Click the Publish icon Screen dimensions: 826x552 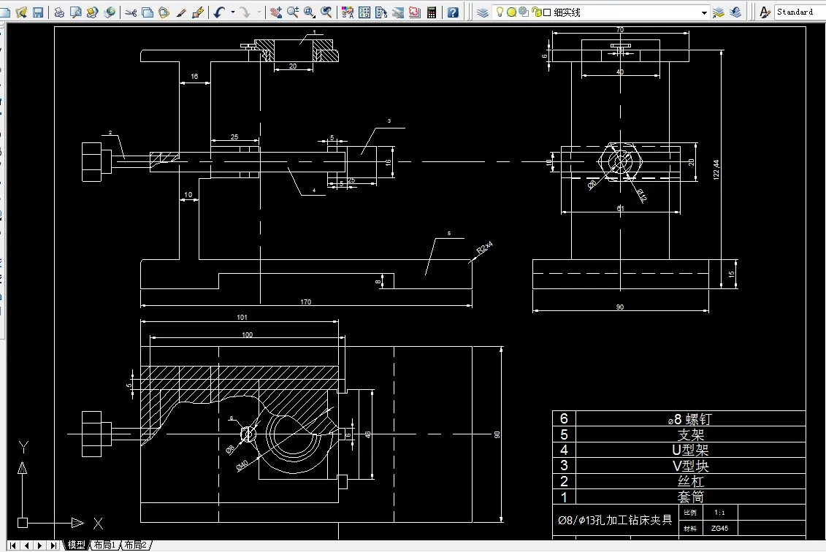[x=93, y=12]
